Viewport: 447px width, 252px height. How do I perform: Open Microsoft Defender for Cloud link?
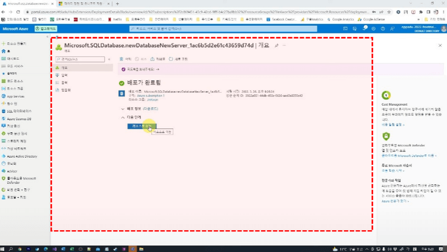[409, 156]
